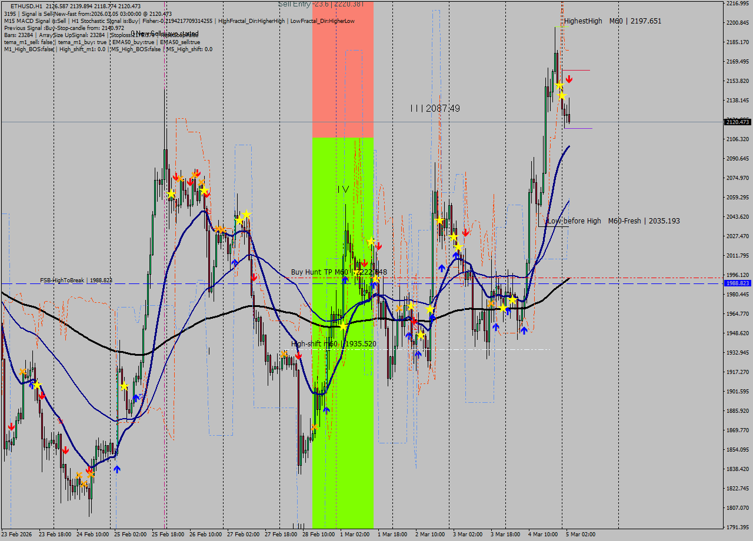Click the red down arrow near 27 Feb 02:00
Image resolution: width=753 pixels, height=541 pixels.
pos(253,276)
